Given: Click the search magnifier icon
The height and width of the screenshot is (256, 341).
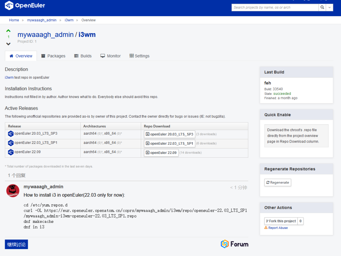Looking at the screenshot, I should pos(322,7).
